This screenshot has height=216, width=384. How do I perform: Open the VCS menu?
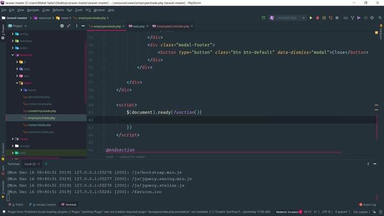pos(88,10)
